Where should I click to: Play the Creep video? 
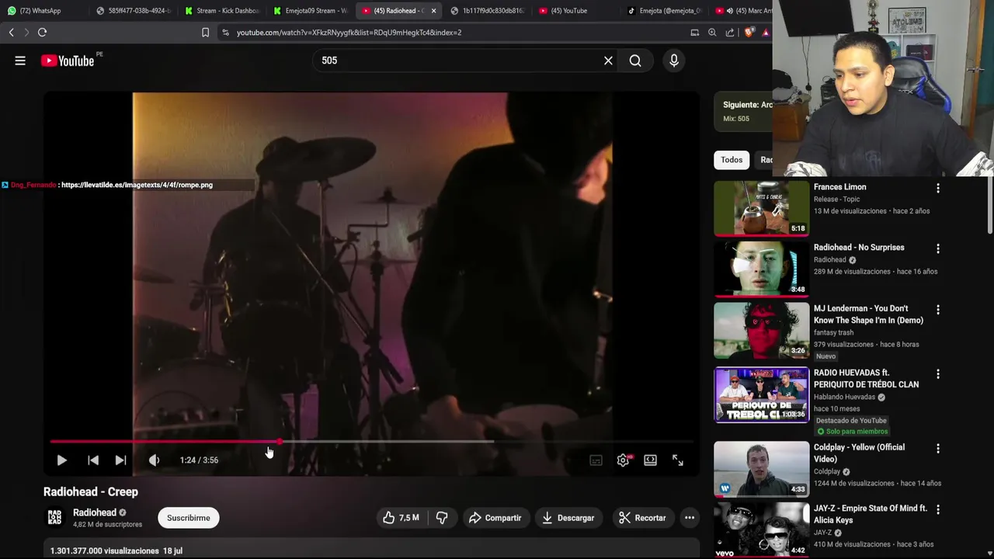(x=61, y=460)
